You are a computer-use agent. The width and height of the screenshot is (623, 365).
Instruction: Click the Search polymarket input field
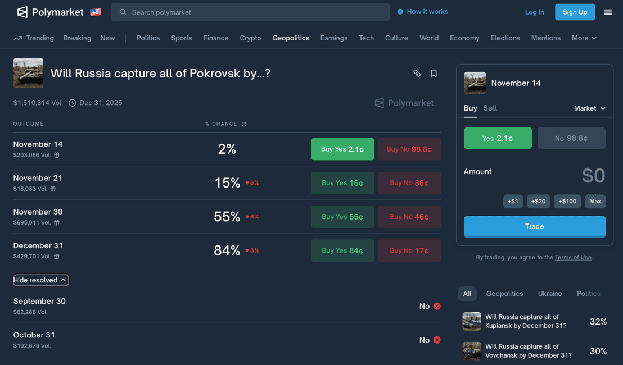click(250, 12)
